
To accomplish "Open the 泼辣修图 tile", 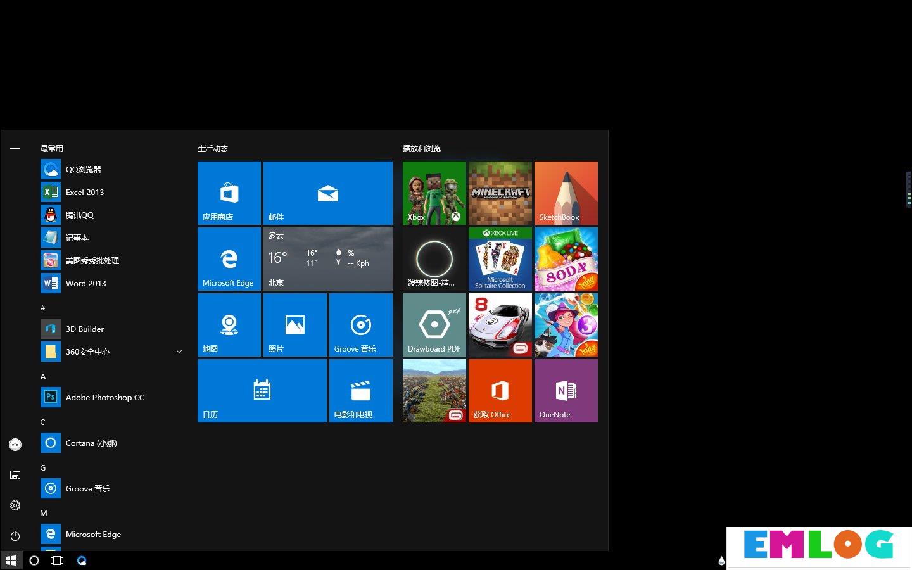I will (434, 259).
